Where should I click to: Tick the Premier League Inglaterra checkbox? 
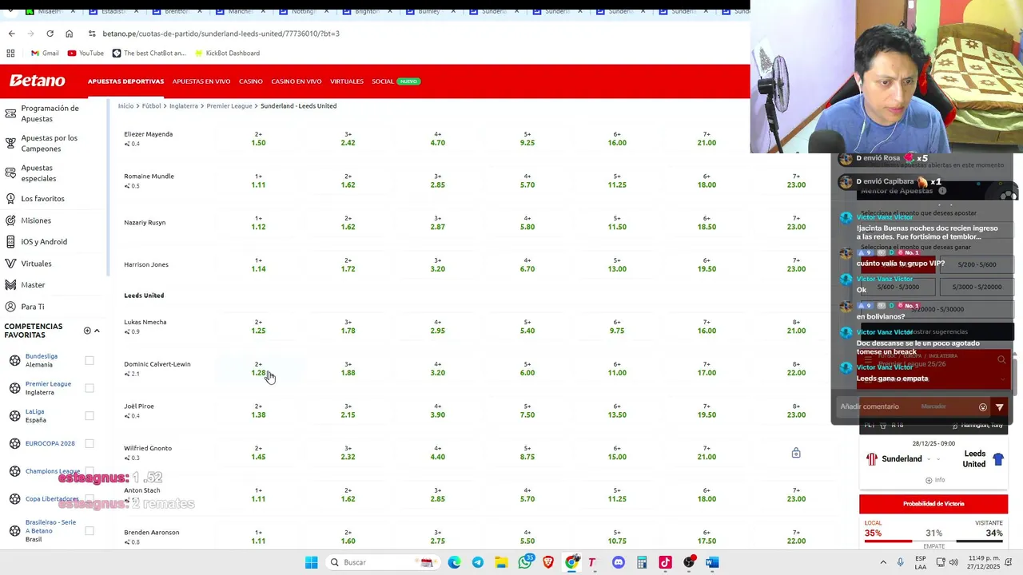coord(90,388)
